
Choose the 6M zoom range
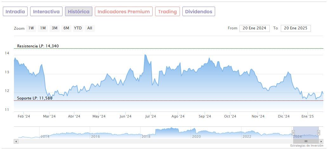(x=66, y=28)
